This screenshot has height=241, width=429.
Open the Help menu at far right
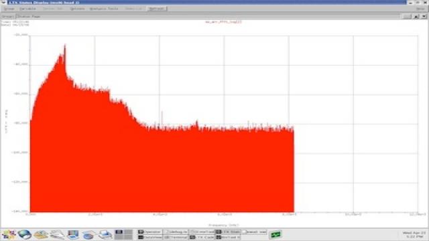click(420, 9)
